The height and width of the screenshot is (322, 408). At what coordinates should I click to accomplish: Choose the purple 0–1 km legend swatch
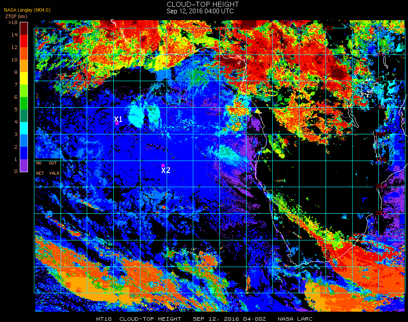coord(24,165)
